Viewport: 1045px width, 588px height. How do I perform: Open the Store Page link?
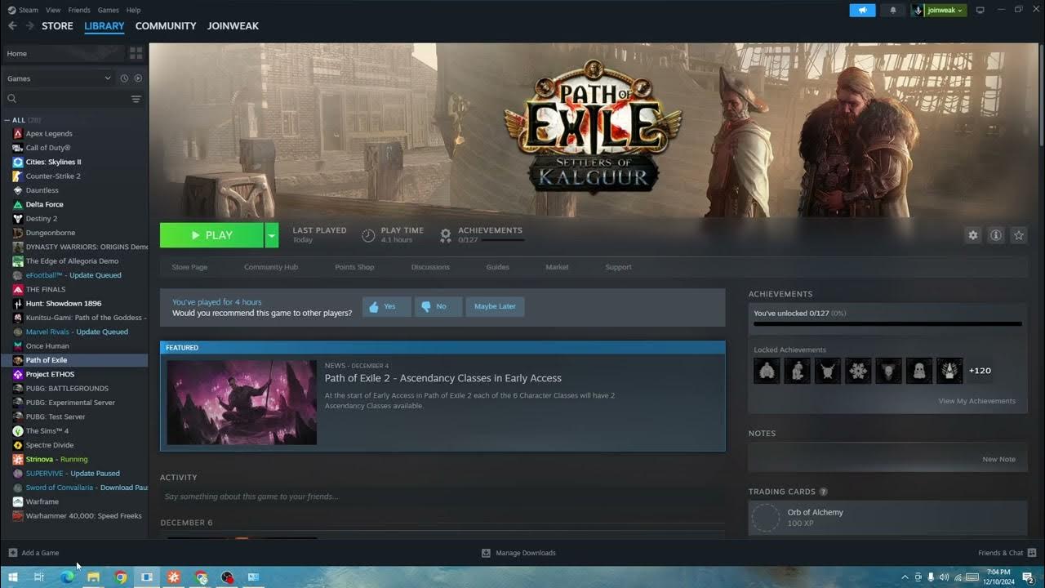(189, 267)
